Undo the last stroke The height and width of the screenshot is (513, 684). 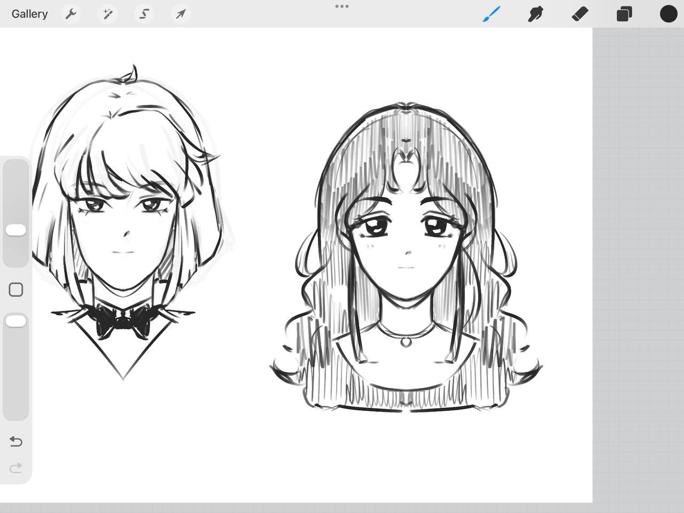16,441
